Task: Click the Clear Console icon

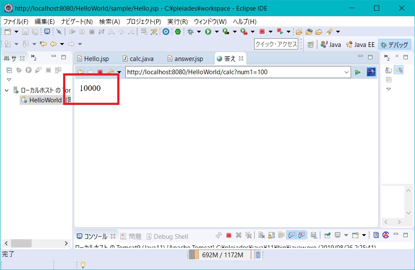Action: tap(261, 235)
